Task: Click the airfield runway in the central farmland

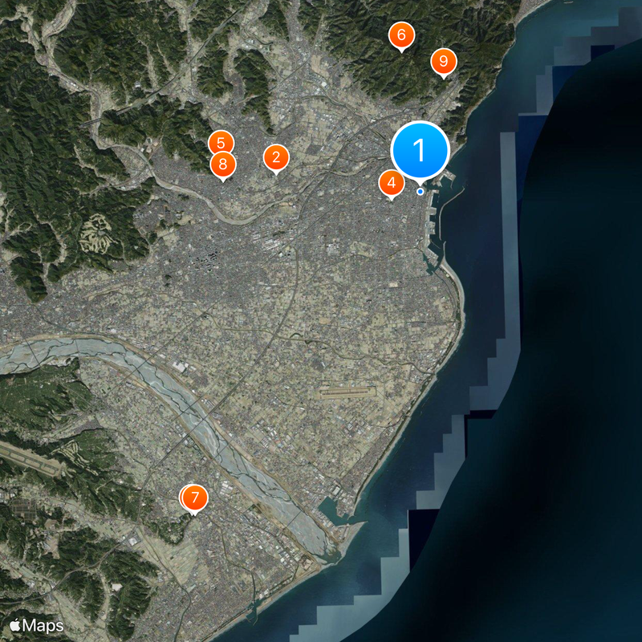Action: point(347,392)
